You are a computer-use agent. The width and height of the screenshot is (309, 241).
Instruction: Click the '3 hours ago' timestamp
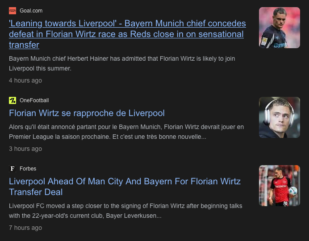(x=25, y=149)
